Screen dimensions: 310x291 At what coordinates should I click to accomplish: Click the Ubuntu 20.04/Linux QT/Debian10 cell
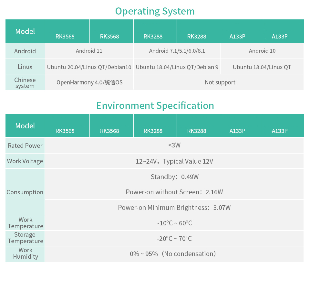click(89, 67)
